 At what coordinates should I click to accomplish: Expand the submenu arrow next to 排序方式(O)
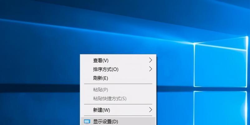[151, 69]
